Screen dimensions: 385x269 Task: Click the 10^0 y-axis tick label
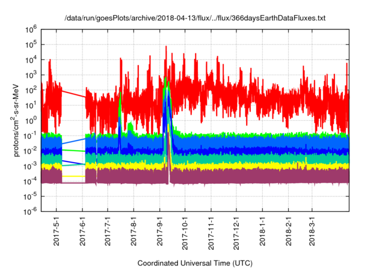[x=31, y=121]
